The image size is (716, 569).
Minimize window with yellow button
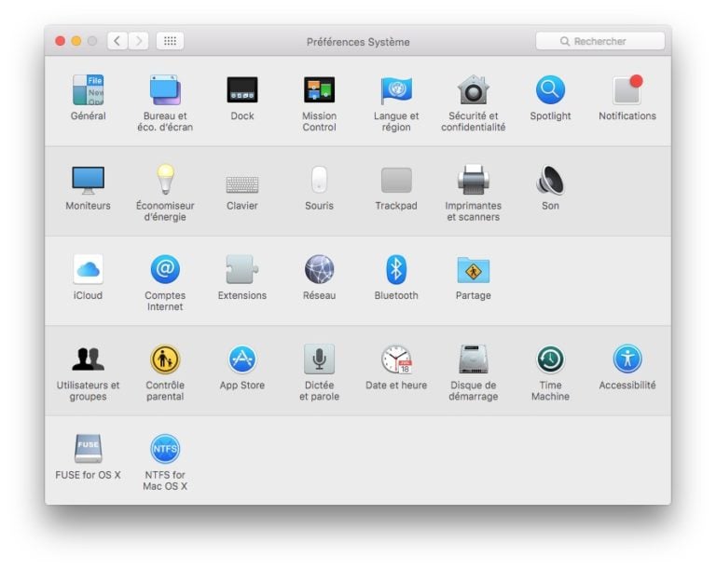click(76, 41)
